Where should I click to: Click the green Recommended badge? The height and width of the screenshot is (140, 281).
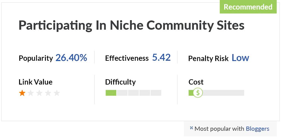[x=248, y=7]
